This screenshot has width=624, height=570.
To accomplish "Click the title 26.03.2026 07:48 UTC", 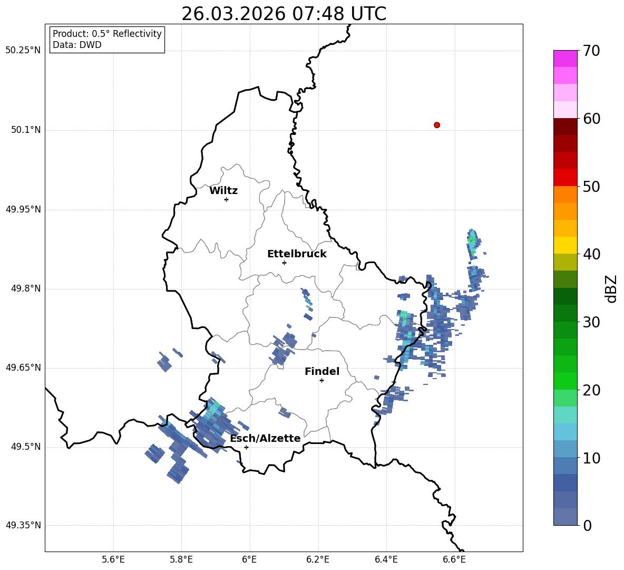I will [284, 14].
